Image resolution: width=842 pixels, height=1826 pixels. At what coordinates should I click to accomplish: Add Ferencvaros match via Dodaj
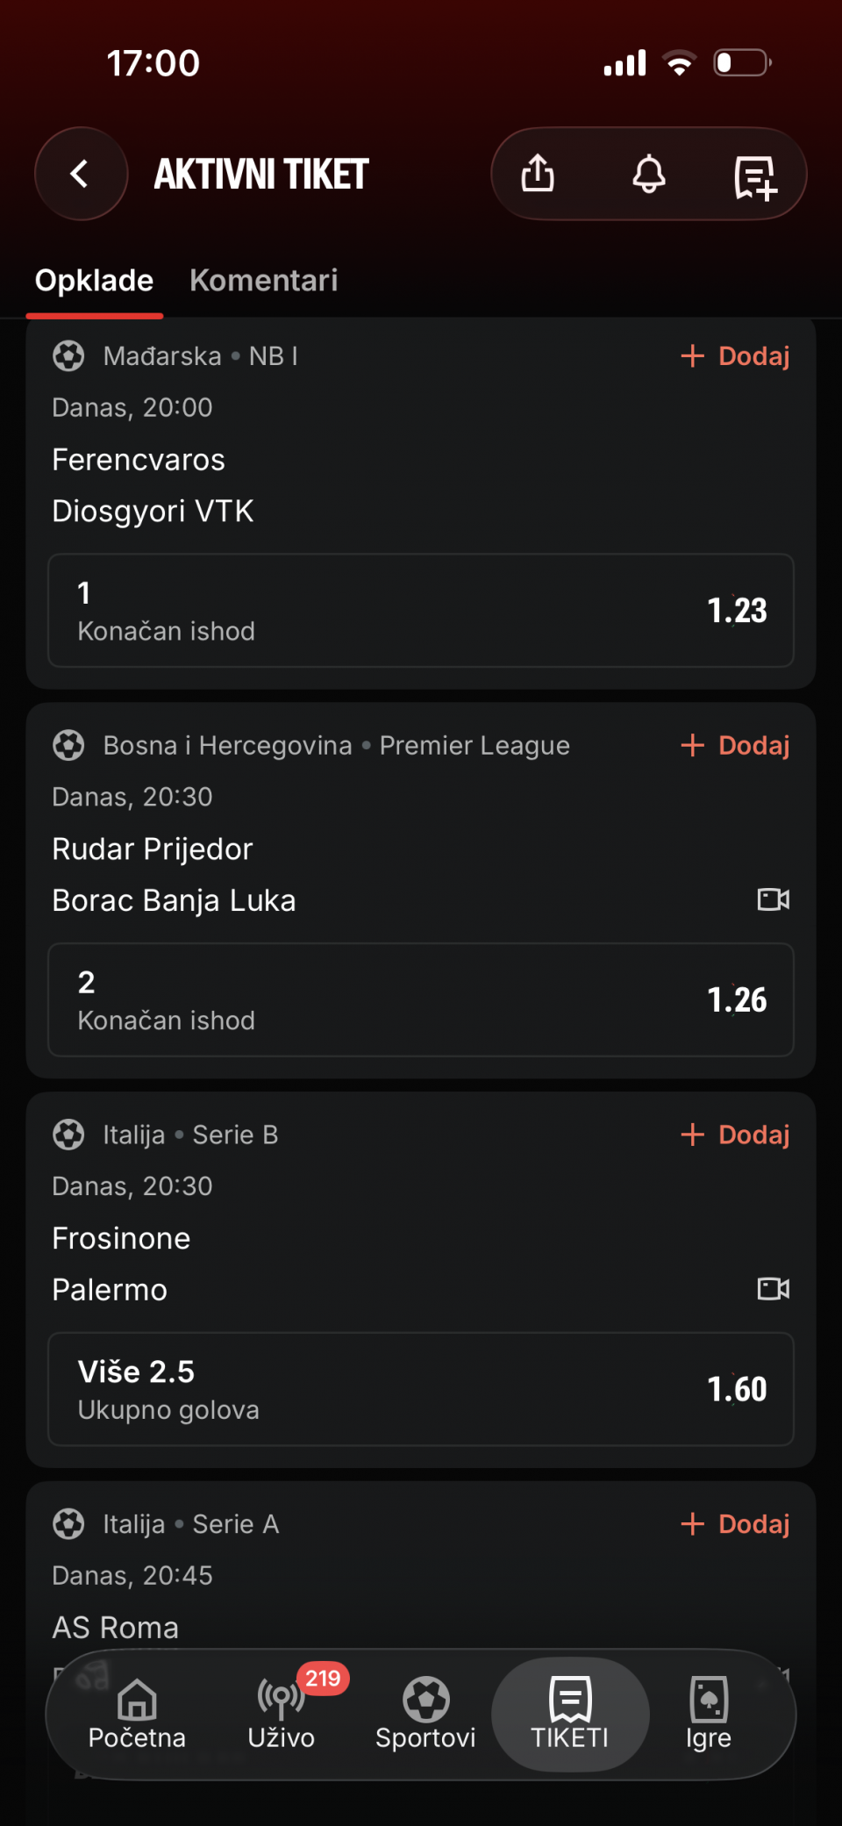tap(735, 356)
